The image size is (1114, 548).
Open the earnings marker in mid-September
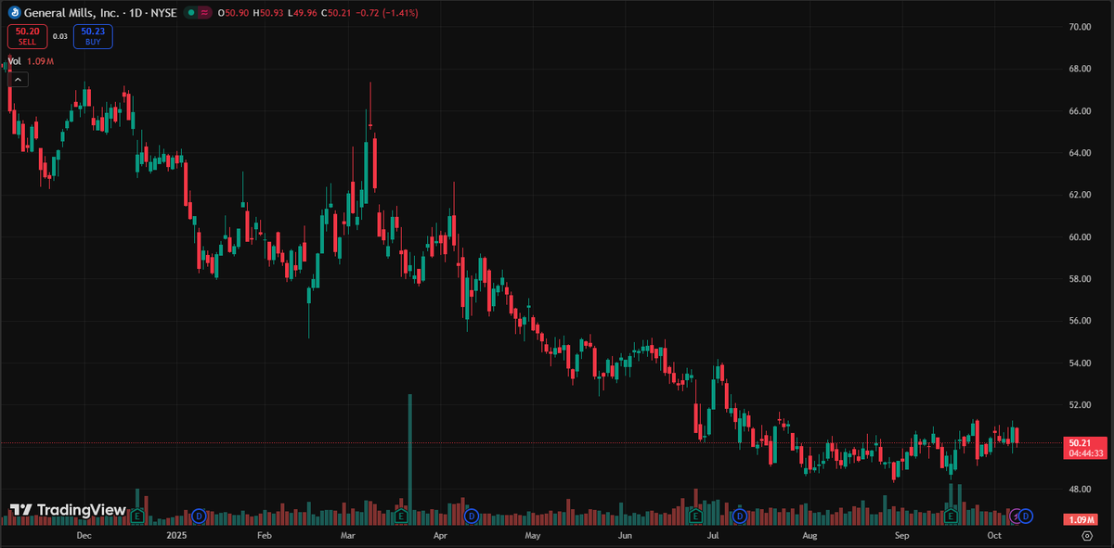(950, 515)
